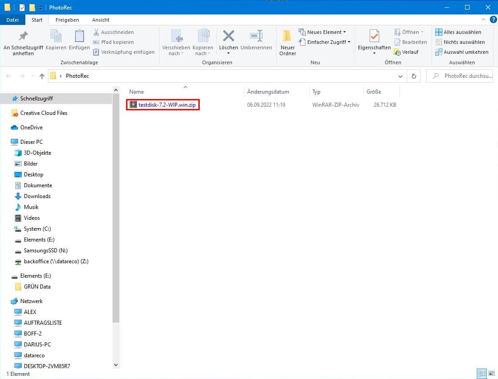Viewport: 498px width, 379px height.
Task: Open the Ansicht ribbon tab
Action: click(101, 20)
